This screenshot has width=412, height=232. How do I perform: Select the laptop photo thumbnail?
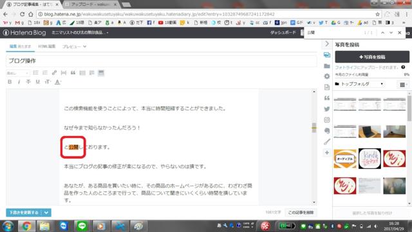coord(370,131)
